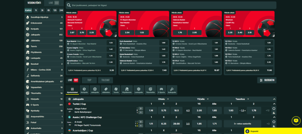Favorite the Aliaga Futbol match
This screenshot has width=302, height=134.
tap(274, 108)
